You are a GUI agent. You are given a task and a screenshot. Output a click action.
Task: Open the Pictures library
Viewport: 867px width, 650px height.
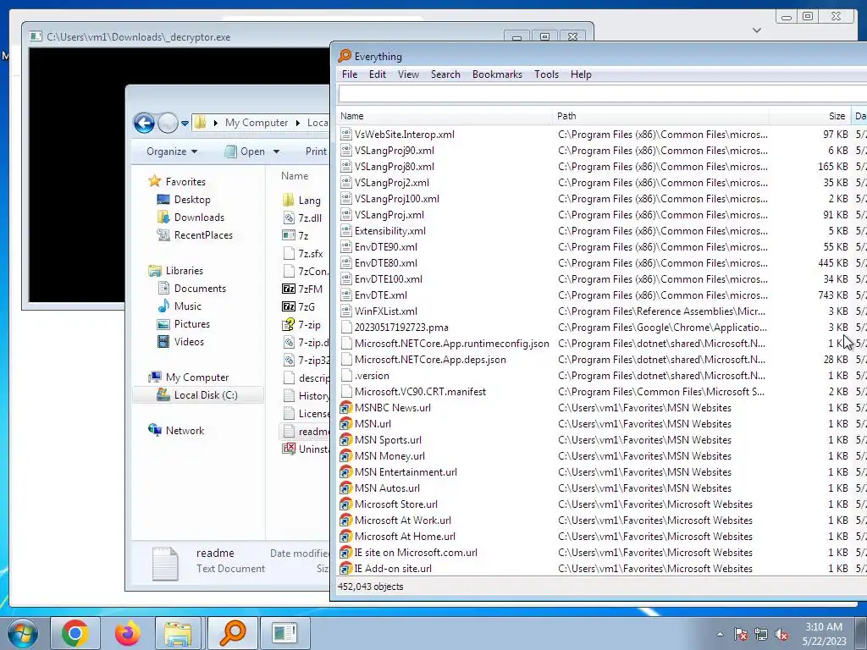click(192, 324)
